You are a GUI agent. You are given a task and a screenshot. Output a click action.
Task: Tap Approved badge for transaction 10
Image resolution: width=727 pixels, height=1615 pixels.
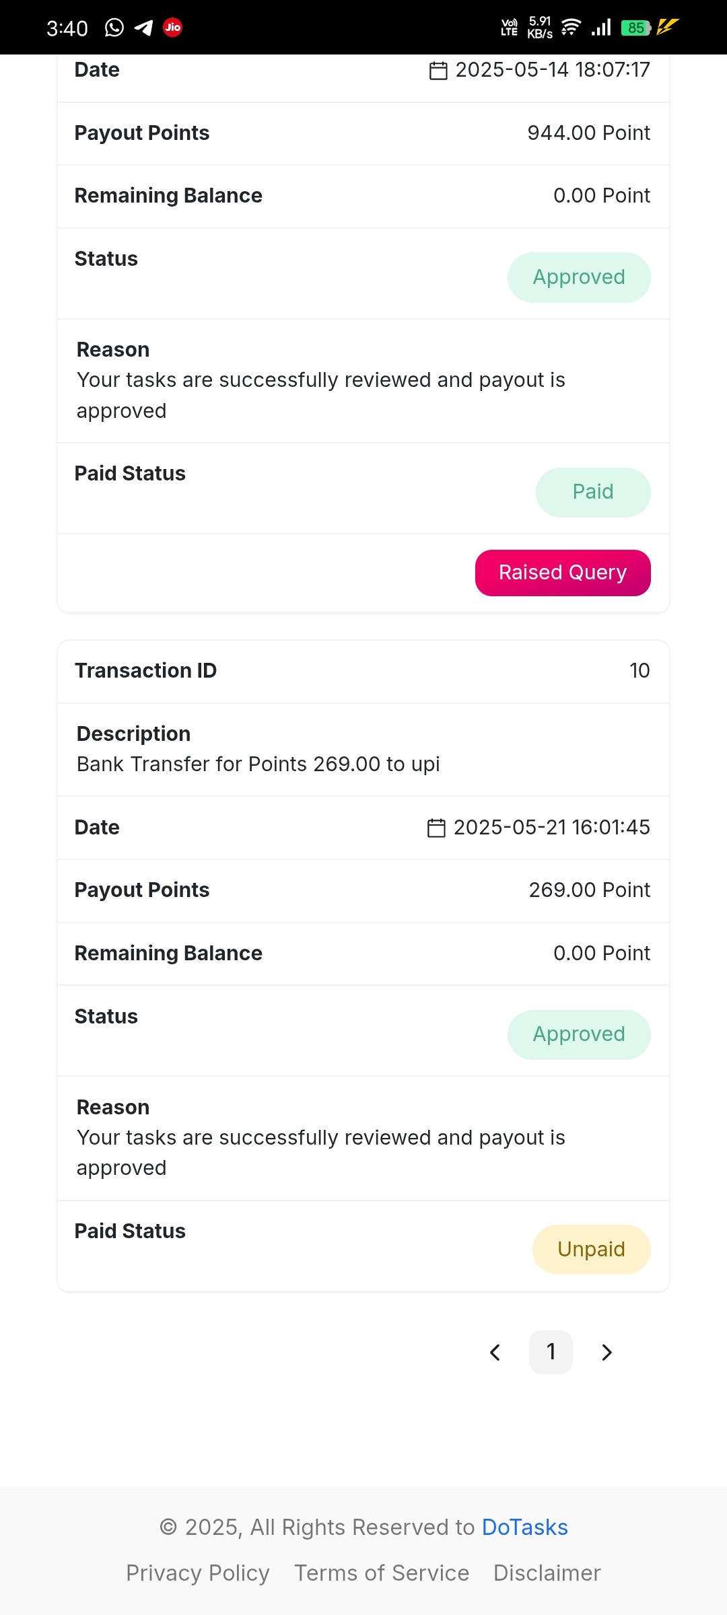pyautogui.click(x=579, y=1034)
